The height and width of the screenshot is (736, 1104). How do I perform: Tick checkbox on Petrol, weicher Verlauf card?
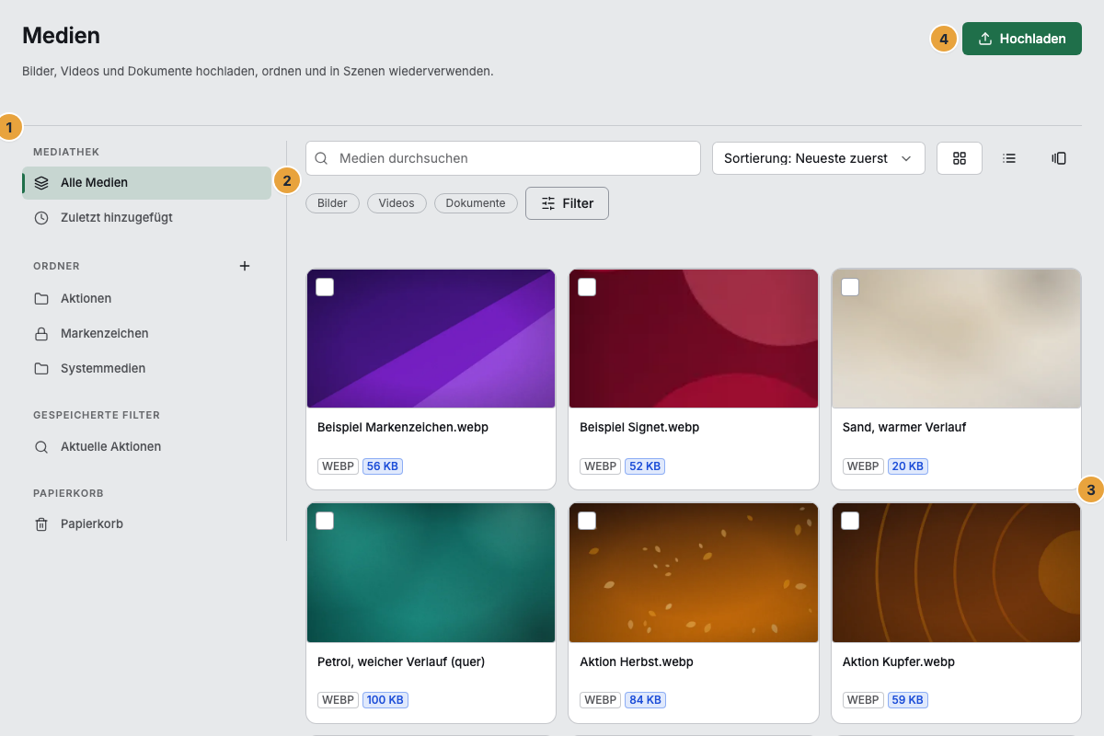[325, 521]
